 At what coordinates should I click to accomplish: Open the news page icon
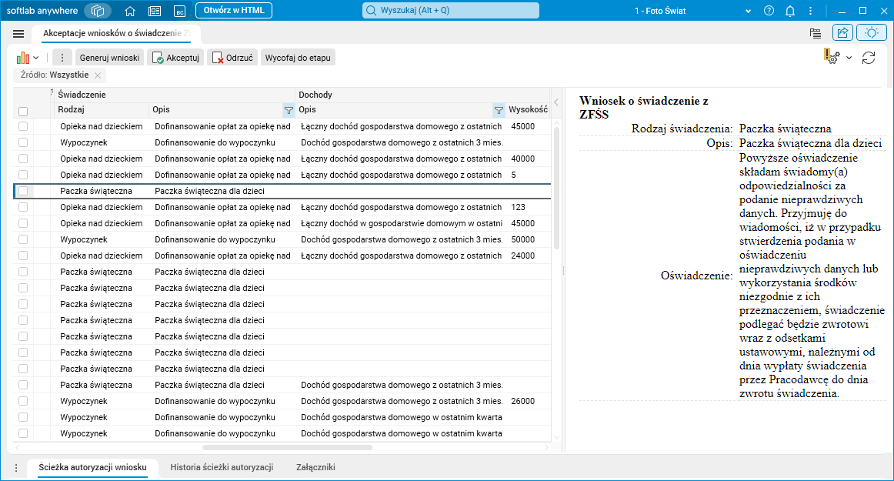pyautogui.click(x=155, y=11)
